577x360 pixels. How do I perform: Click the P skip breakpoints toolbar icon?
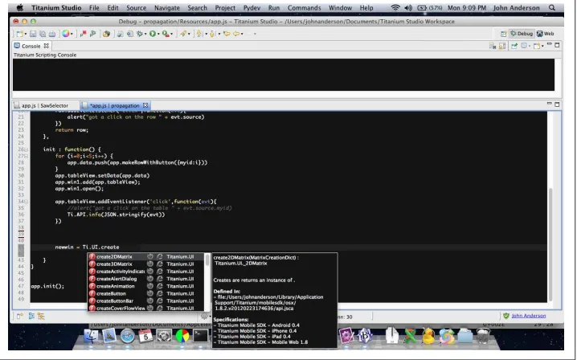[83, 34]
